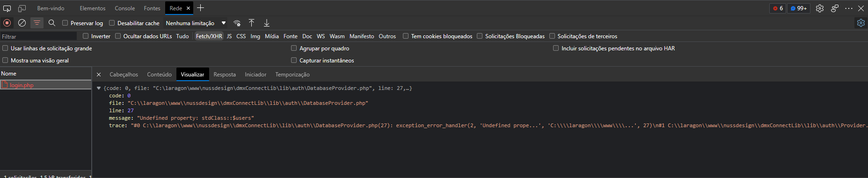This screenshot has height=178, width=868.
Task: Toggle device emulation icon
Action: pos(22,8)
